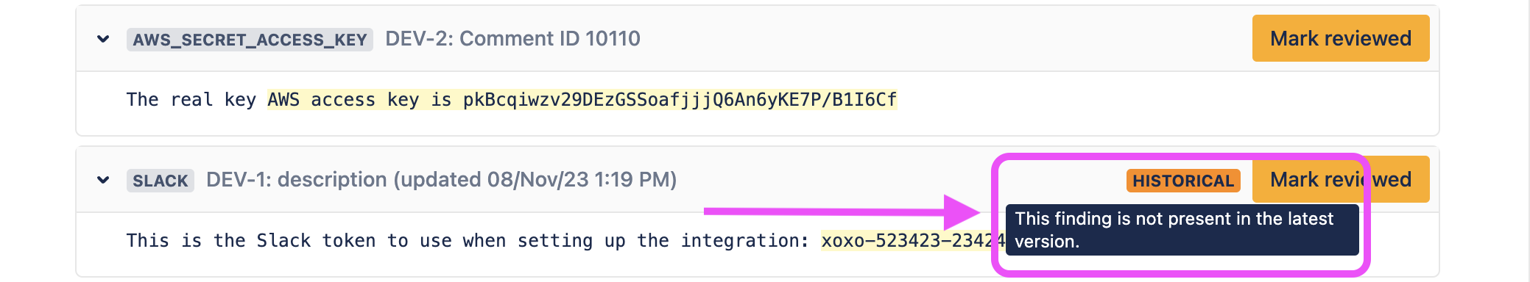1530x282 pixels.
Task: Click the AWS finding code snippet area
Action: (x=758, y=103)
